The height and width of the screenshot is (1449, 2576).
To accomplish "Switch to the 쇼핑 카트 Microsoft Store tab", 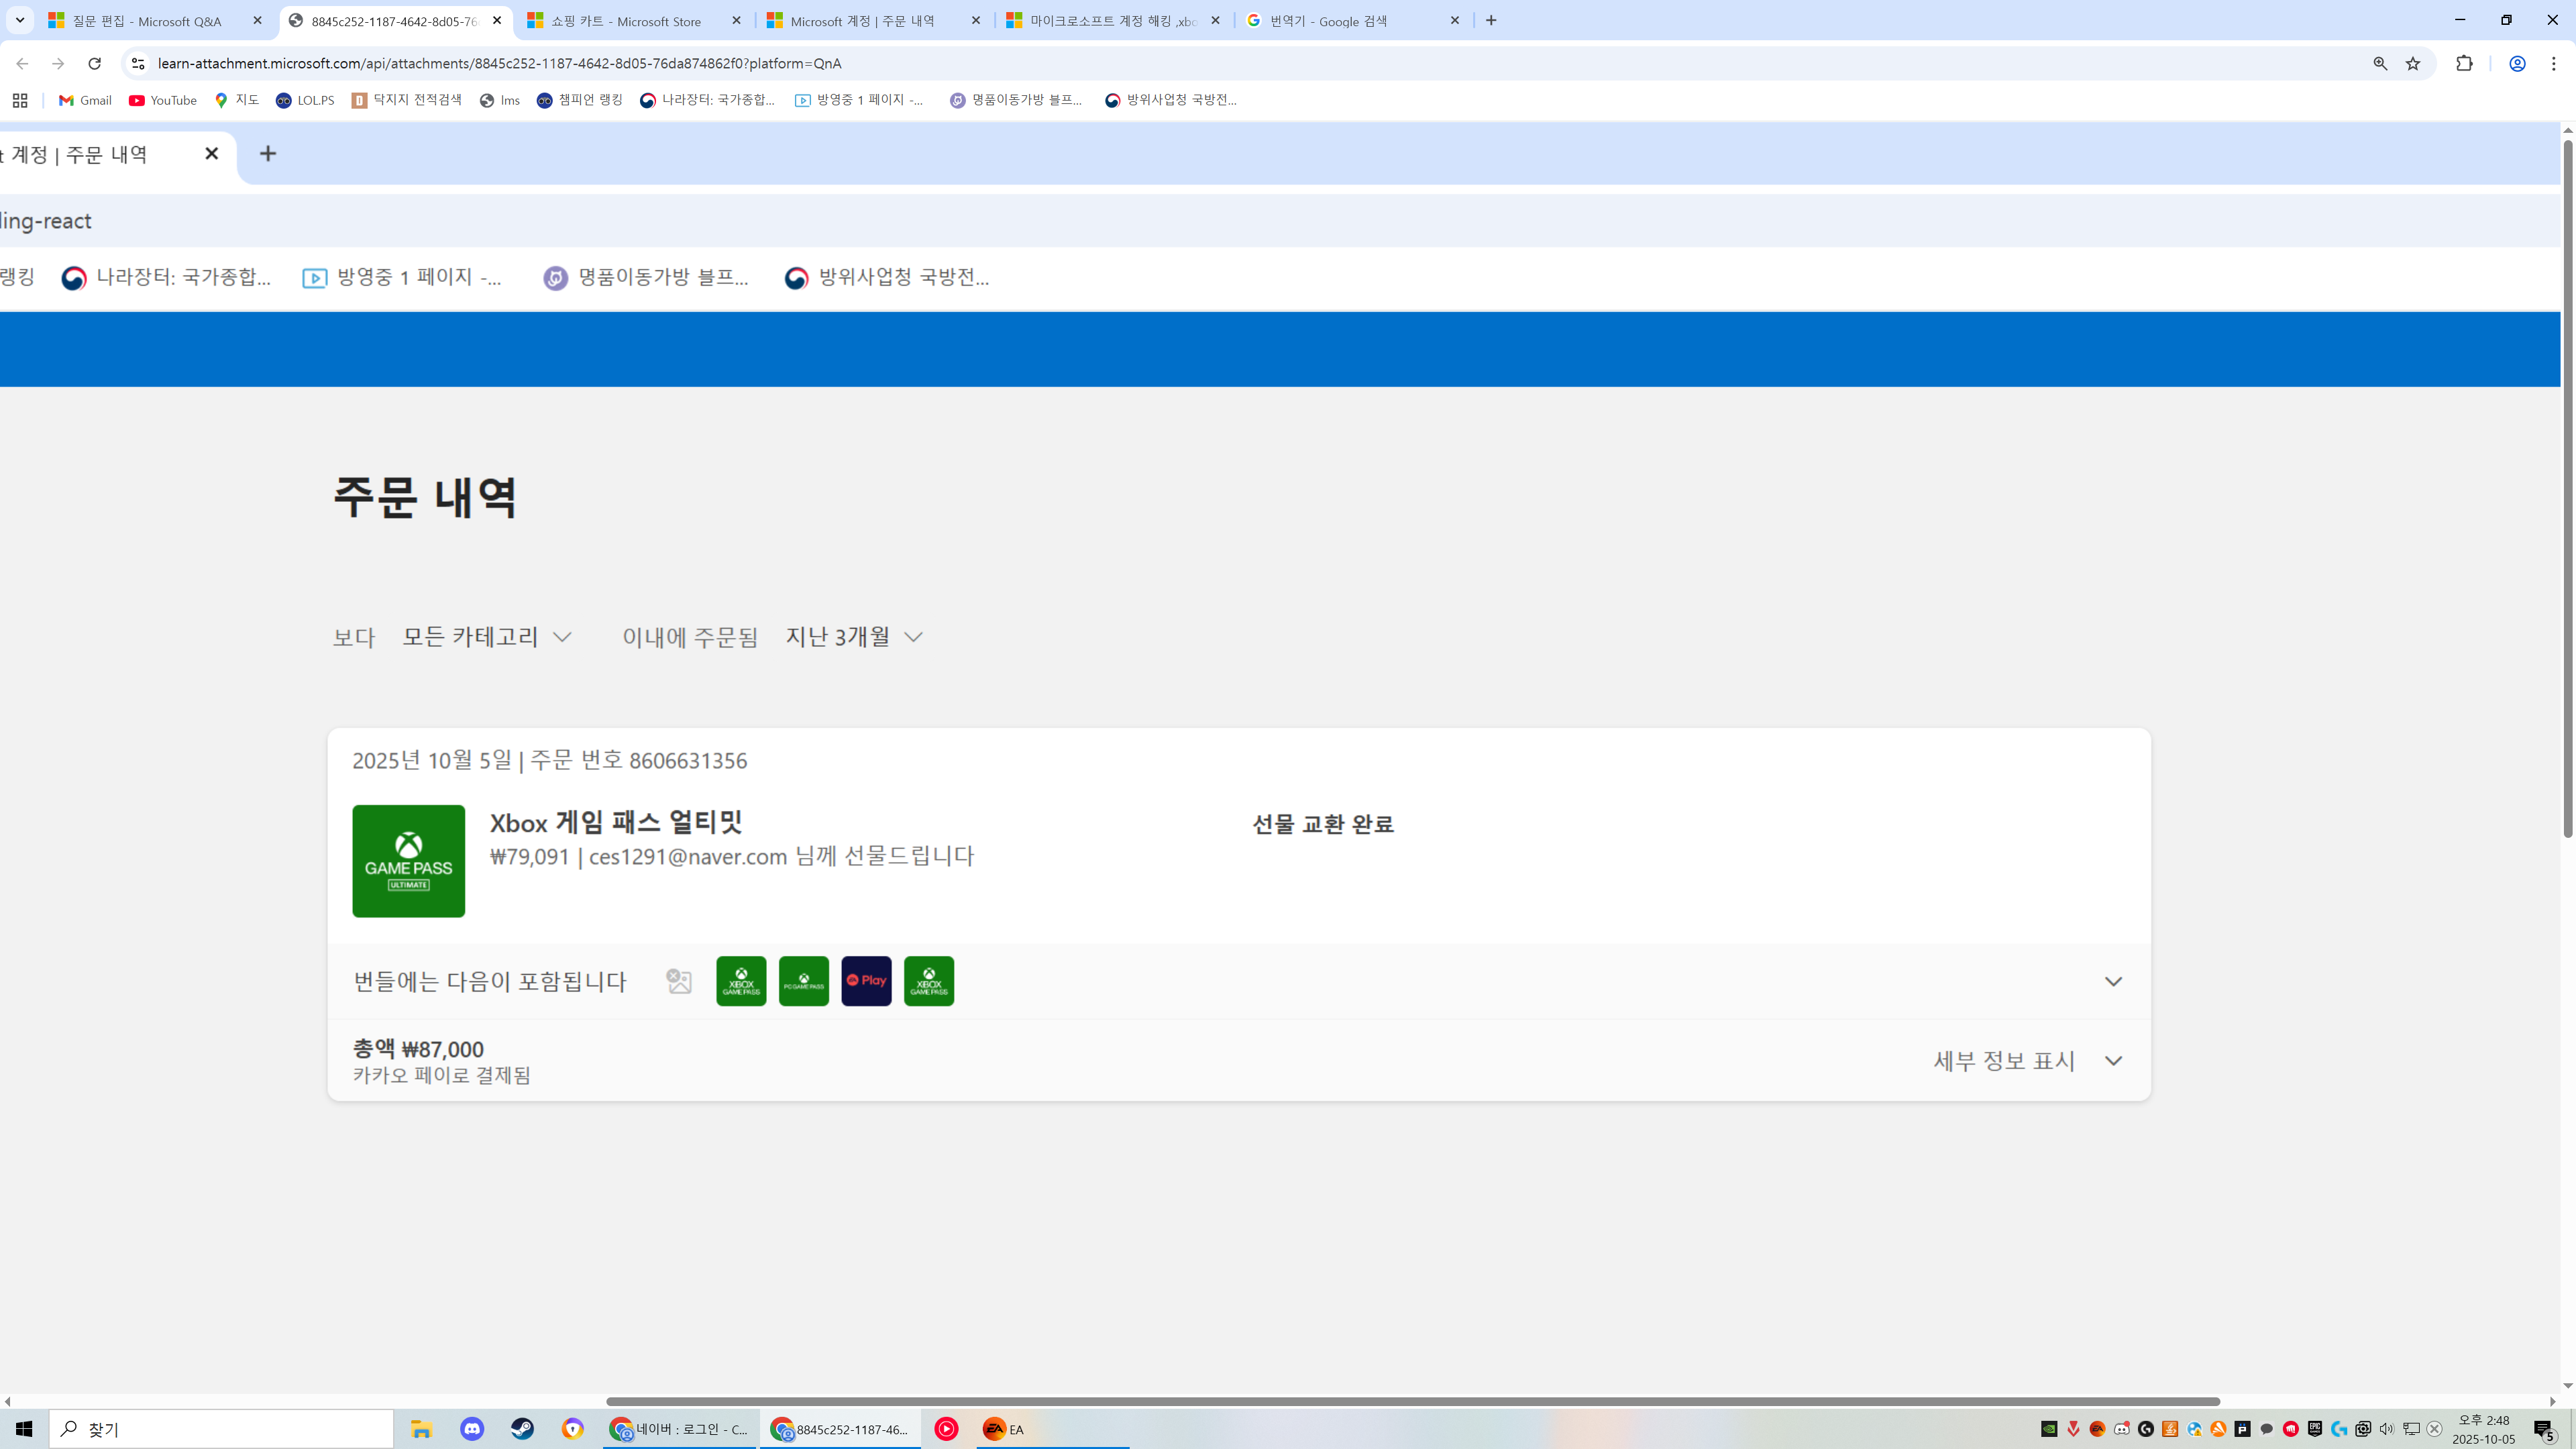I will tap(626, 21).
